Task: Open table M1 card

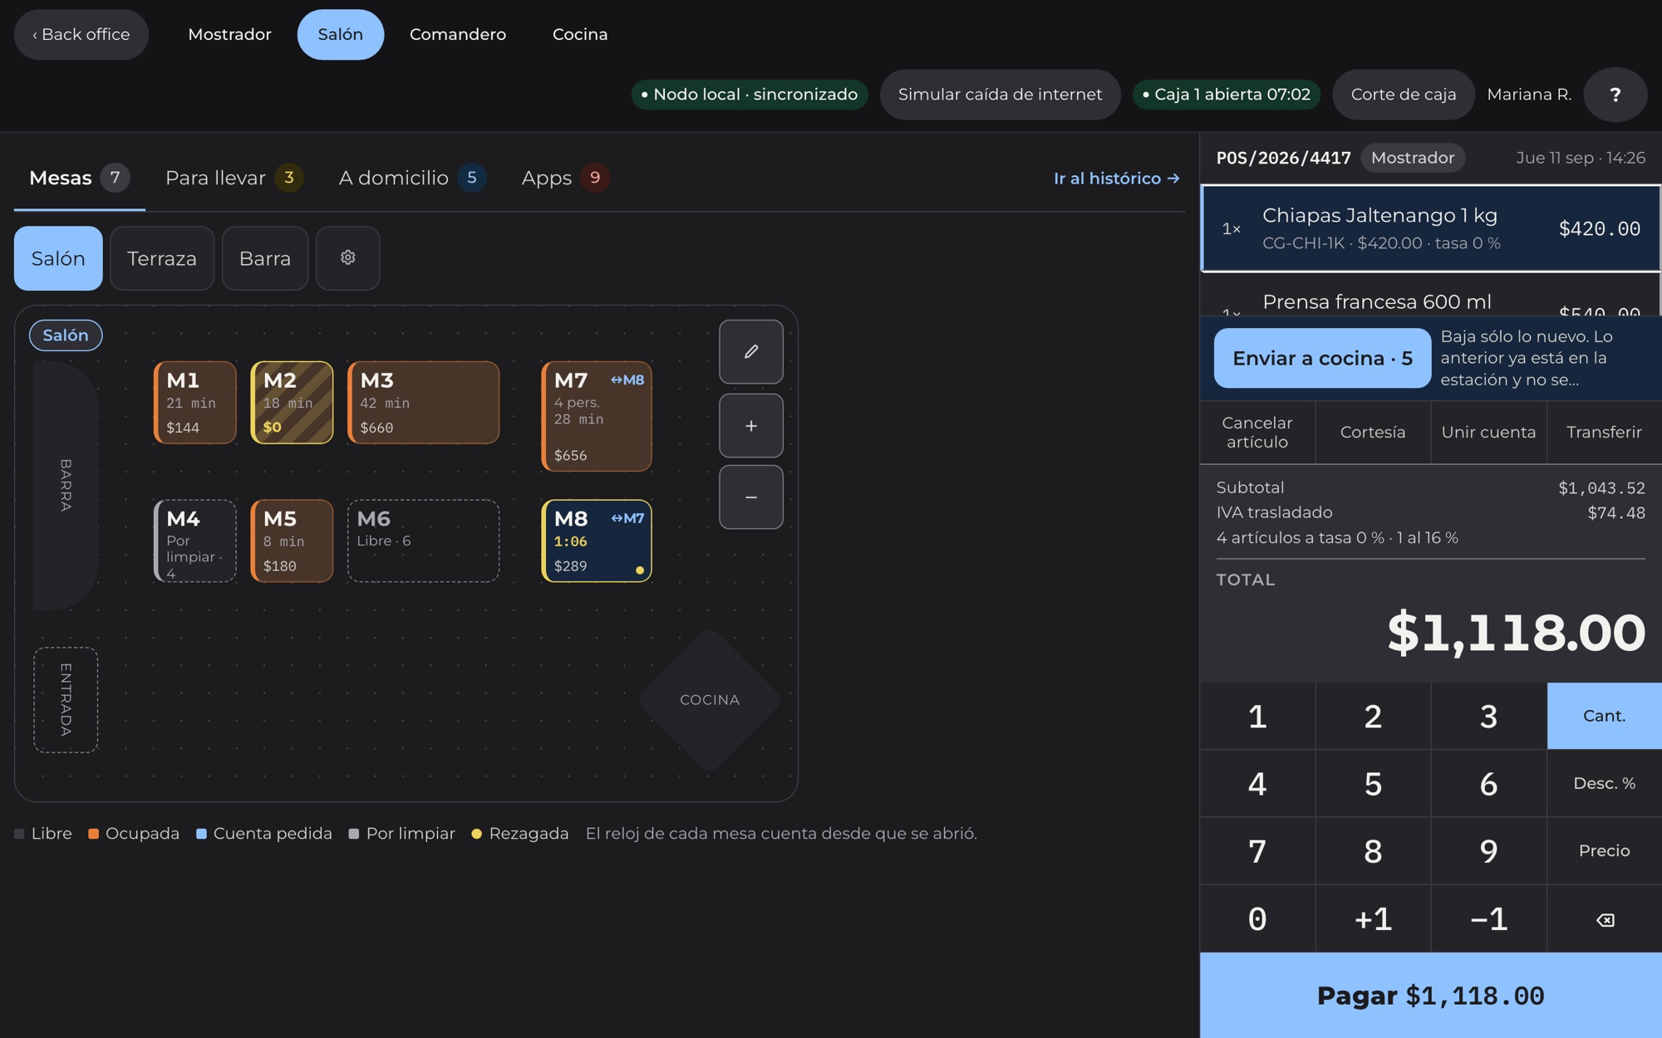Action: tap(195, 403)
